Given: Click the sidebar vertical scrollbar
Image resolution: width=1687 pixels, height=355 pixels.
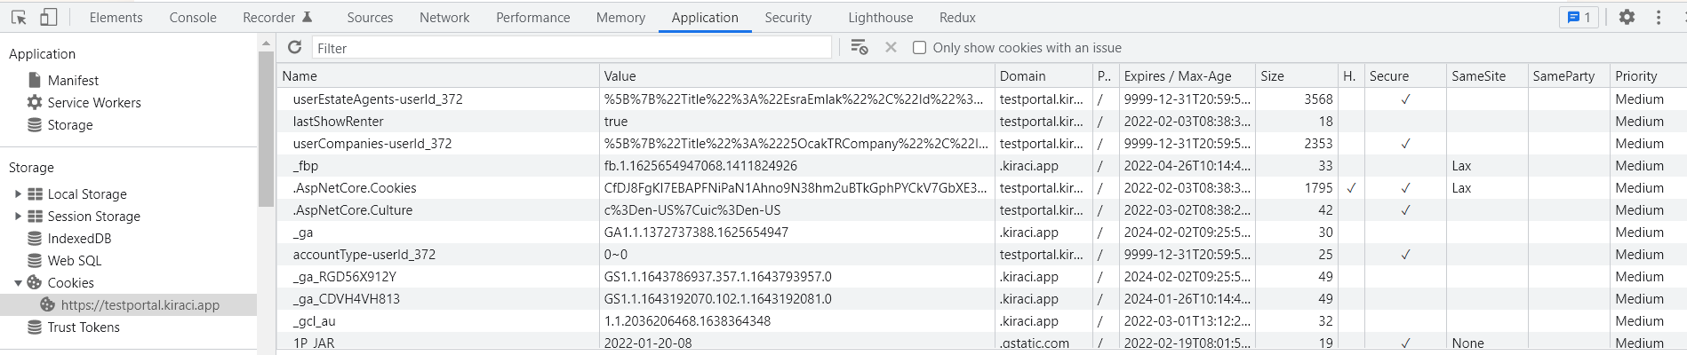Looking at the screenshot, I should 266,129.
